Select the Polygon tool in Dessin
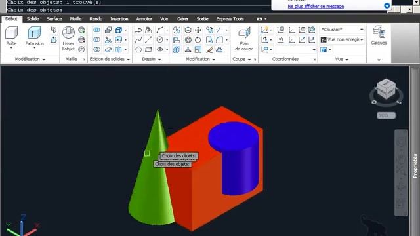The image size is (420, 236). click(138, 50)
